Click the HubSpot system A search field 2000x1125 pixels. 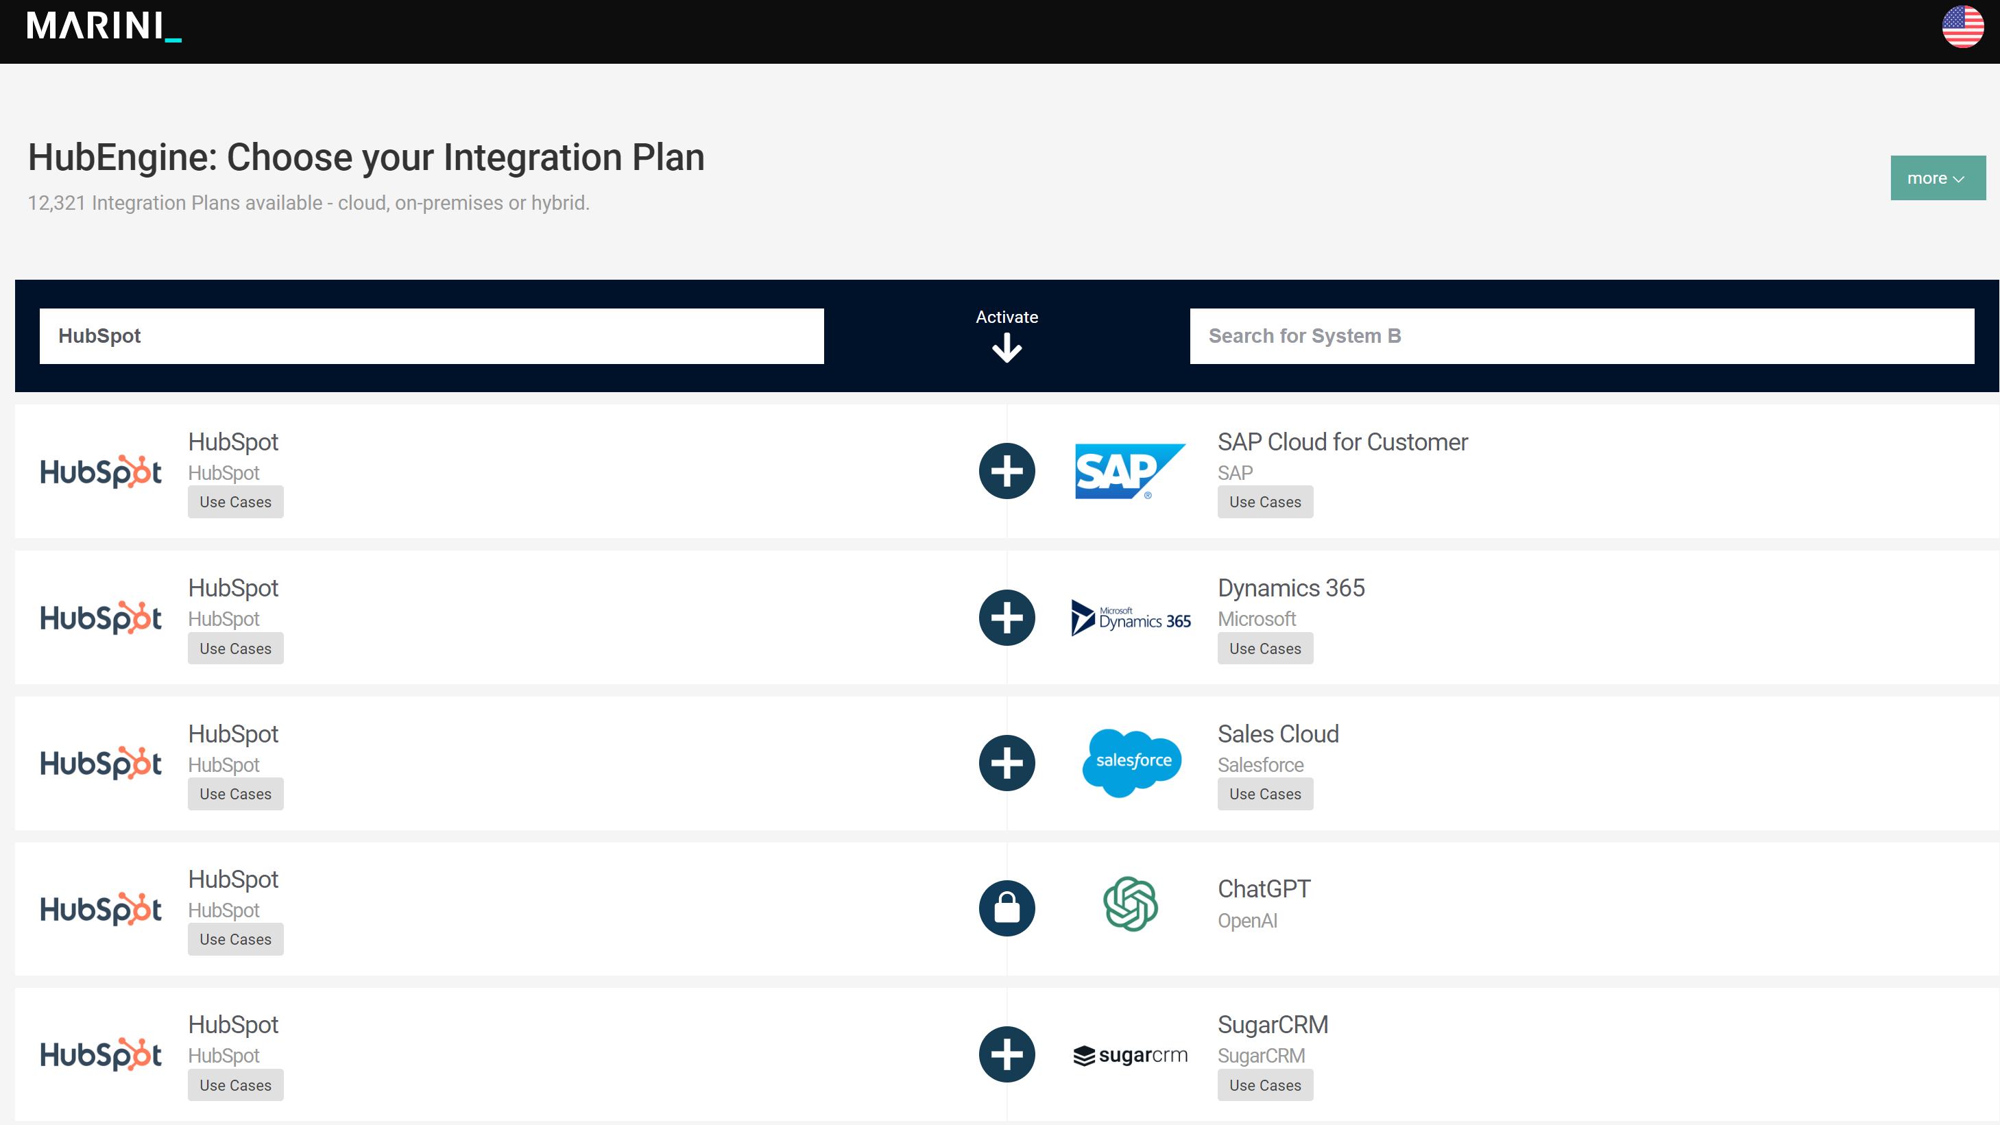coord(431,335)
